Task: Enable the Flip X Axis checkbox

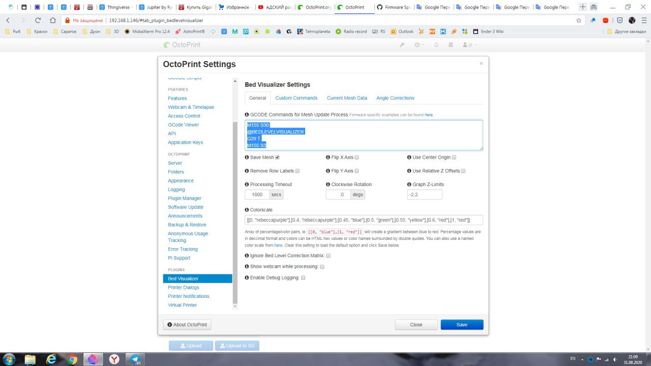Action: click(x=357, y=158)
